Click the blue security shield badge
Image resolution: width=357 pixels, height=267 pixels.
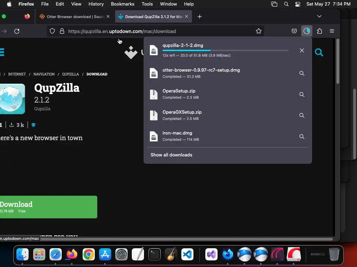coord(33,125)
